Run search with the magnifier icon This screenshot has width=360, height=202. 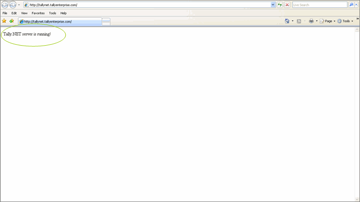351,5
